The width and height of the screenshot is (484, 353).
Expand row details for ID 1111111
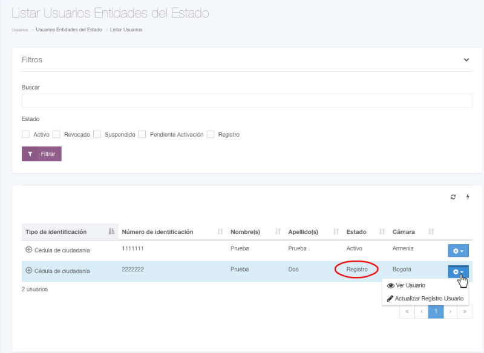point(28,249)
